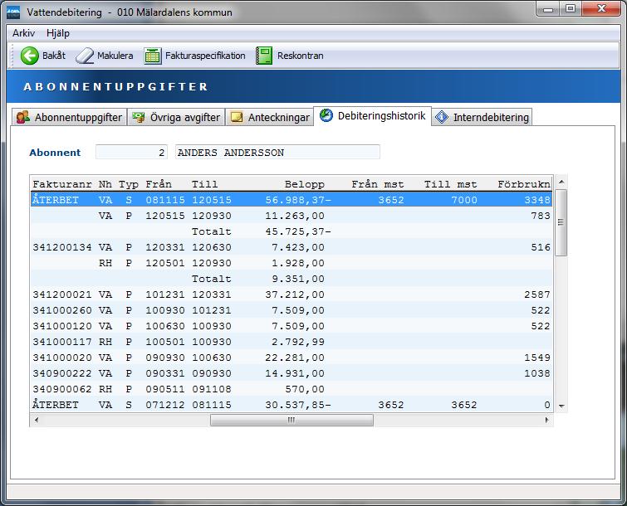Click the consumption value 1549
Viewport: 627px width, 506px height.
point(537,358)
